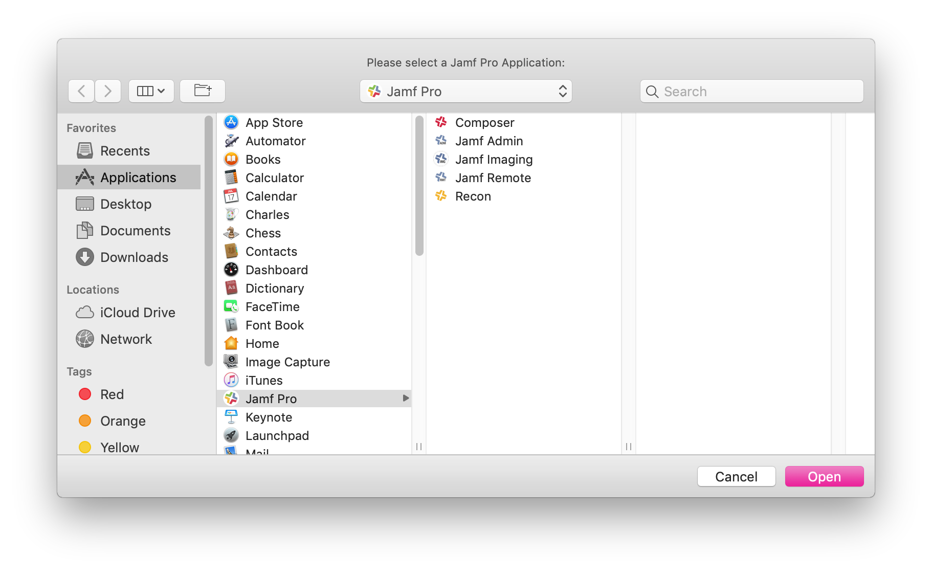Click the second column resize handle
Image resolution: width=932 pixels, height=573 pixels.
click(x=629, y=447)
